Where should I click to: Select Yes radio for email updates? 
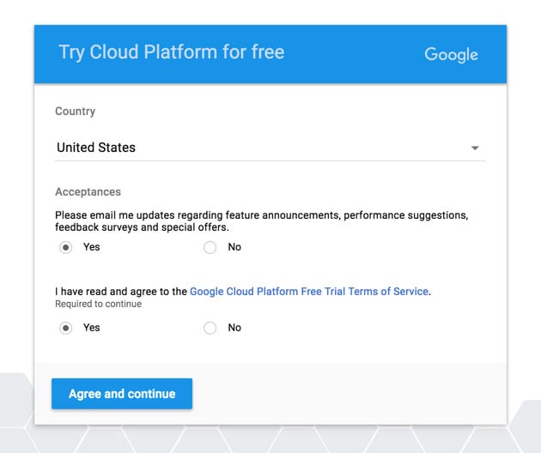pyautogui.click(x=65, y=247)
